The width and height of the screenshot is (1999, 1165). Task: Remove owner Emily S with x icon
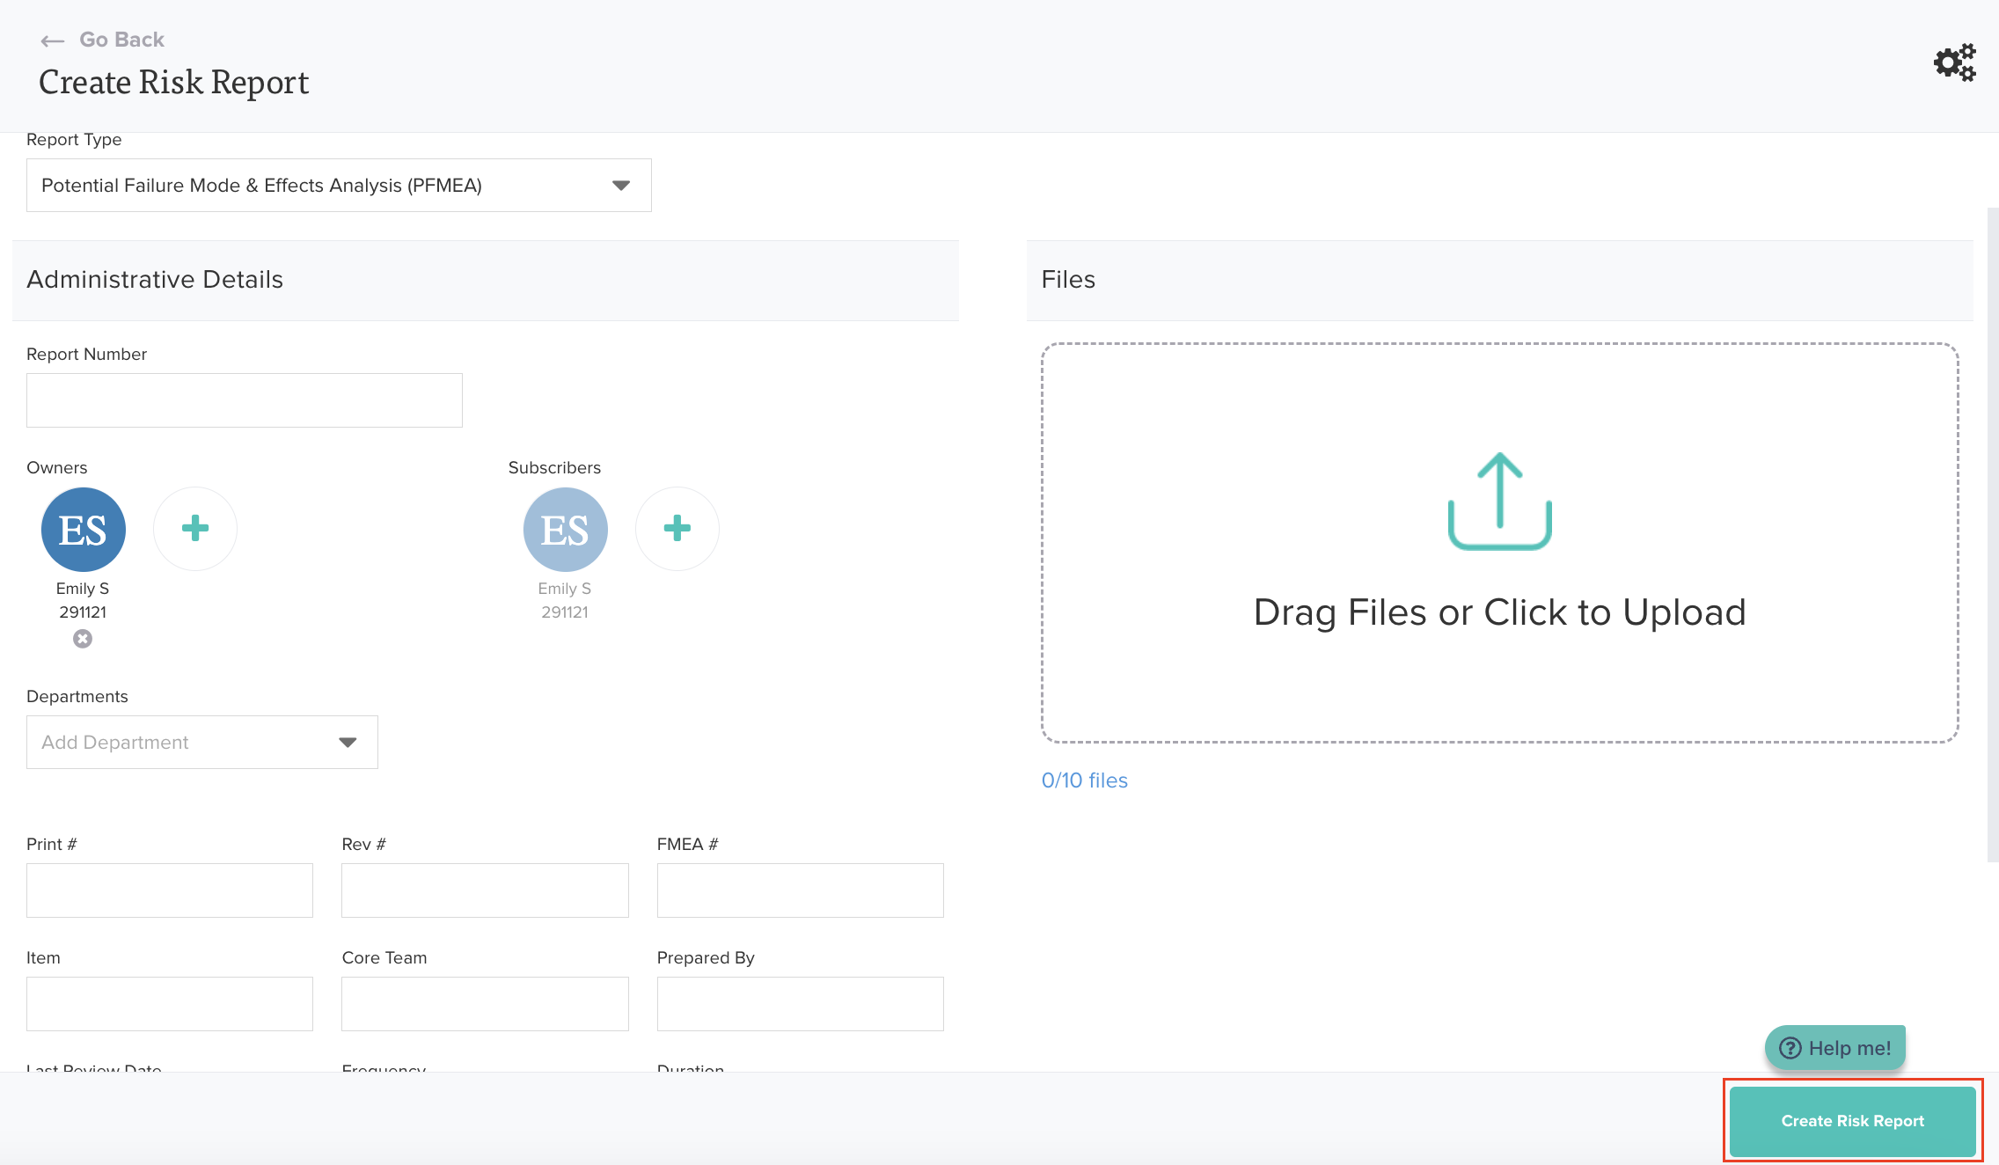pos(83,639)
